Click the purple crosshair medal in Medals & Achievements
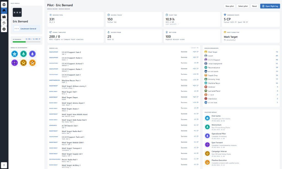The height and width of the screenshot is (169, 282). (15, 63)
